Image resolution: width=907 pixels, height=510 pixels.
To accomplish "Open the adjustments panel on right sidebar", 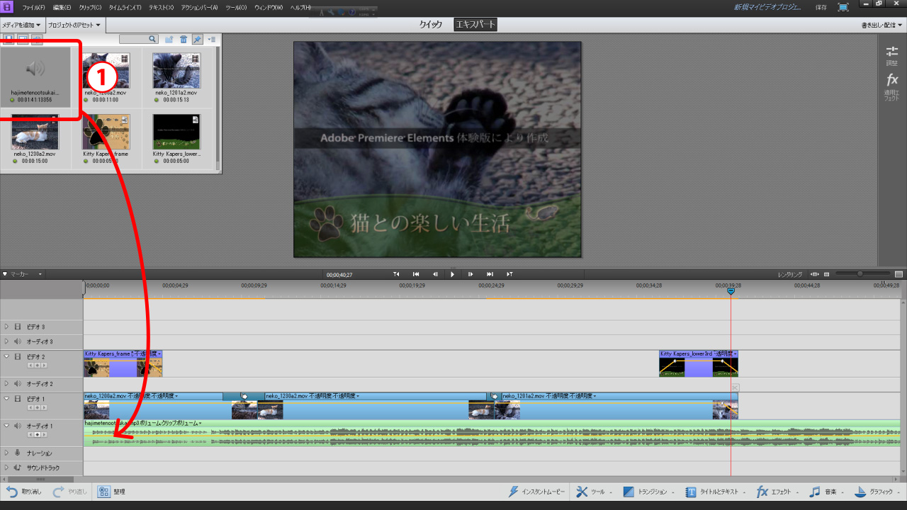I will pos(892,55).
